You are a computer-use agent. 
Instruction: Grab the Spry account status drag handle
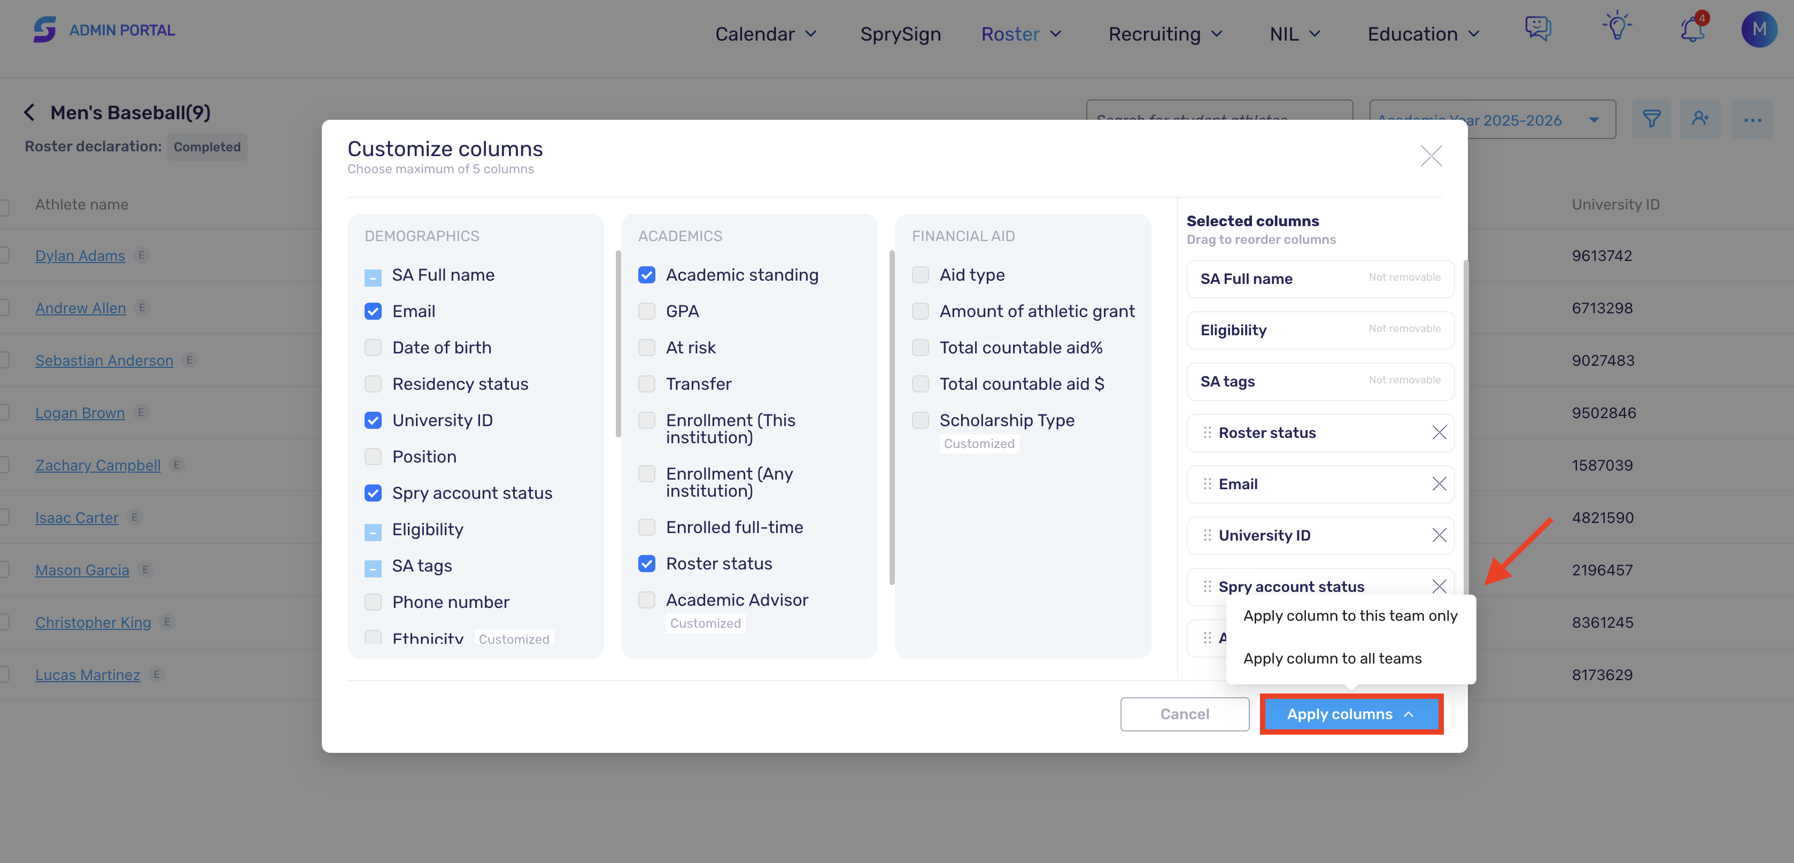pyautogui.click(x=1207, y=587)
